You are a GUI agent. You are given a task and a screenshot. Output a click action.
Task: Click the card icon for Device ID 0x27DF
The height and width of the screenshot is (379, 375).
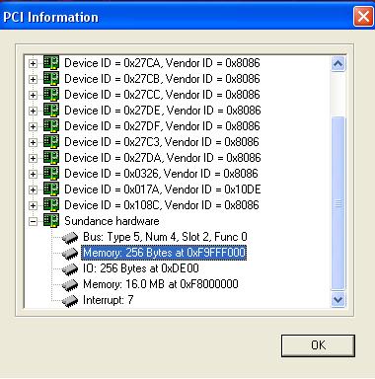51,125
